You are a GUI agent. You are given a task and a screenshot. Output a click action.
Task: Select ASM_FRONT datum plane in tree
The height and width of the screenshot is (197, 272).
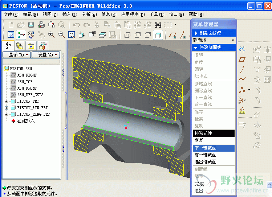pyautogui.click(x=27, y=88)
